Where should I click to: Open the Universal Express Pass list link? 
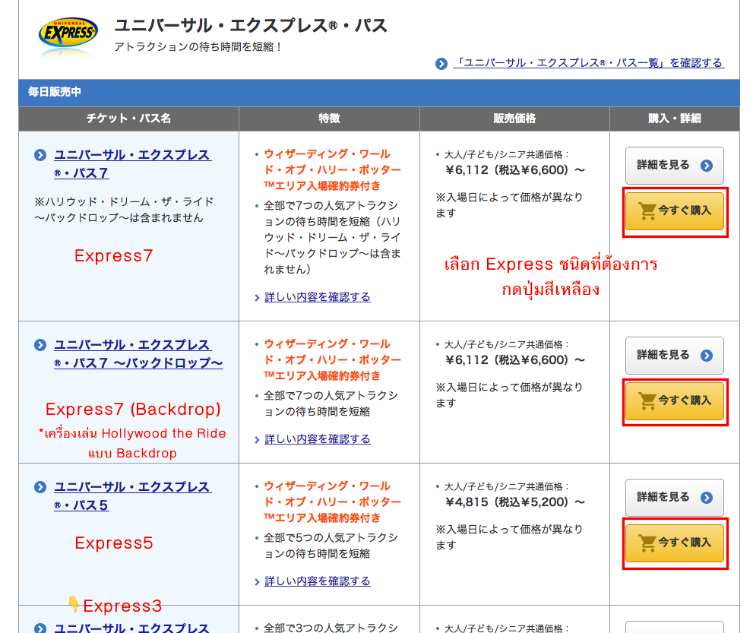tap(589, 63)
